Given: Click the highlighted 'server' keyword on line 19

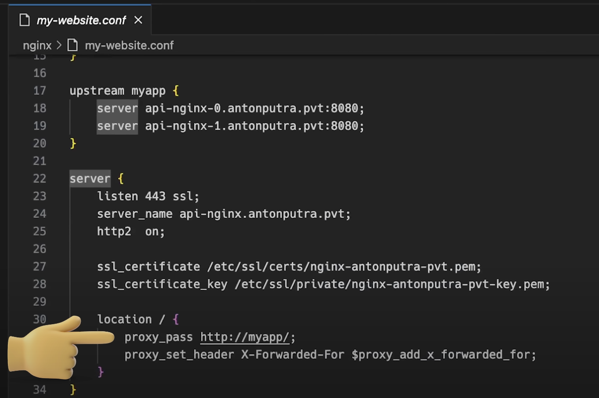Looking at the screenshot, I should [x=117, y=126].
